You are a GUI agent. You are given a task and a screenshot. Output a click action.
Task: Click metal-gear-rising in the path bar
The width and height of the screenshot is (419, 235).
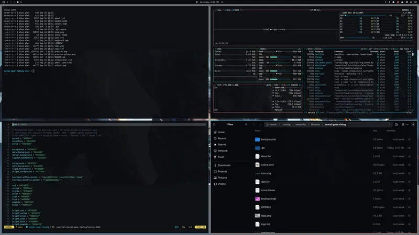(335, 124)
